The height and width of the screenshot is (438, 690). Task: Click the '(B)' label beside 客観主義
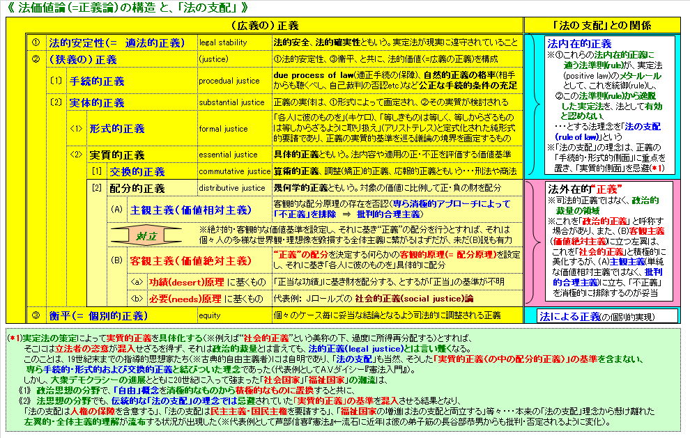point(116,260)
